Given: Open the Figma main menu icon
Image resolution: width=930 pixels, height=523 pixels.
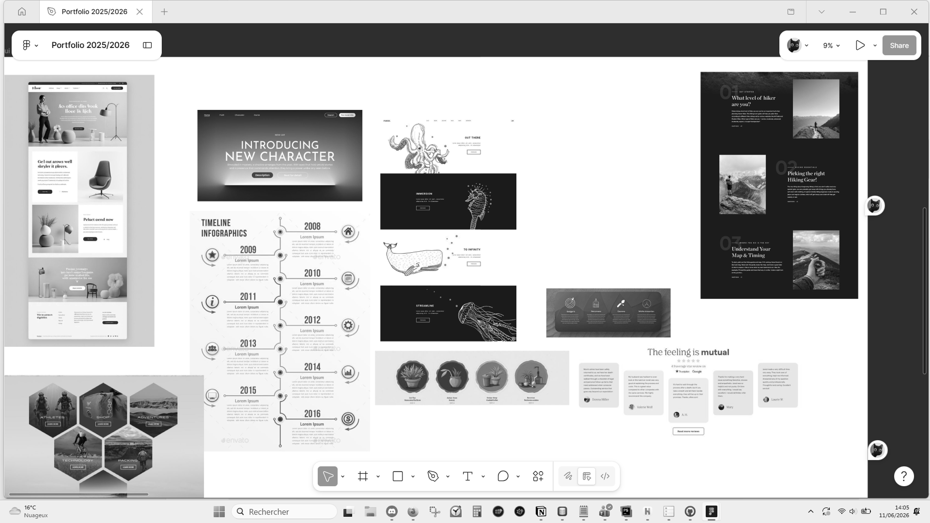Looking at the screenshot, I should pos(27,45).
